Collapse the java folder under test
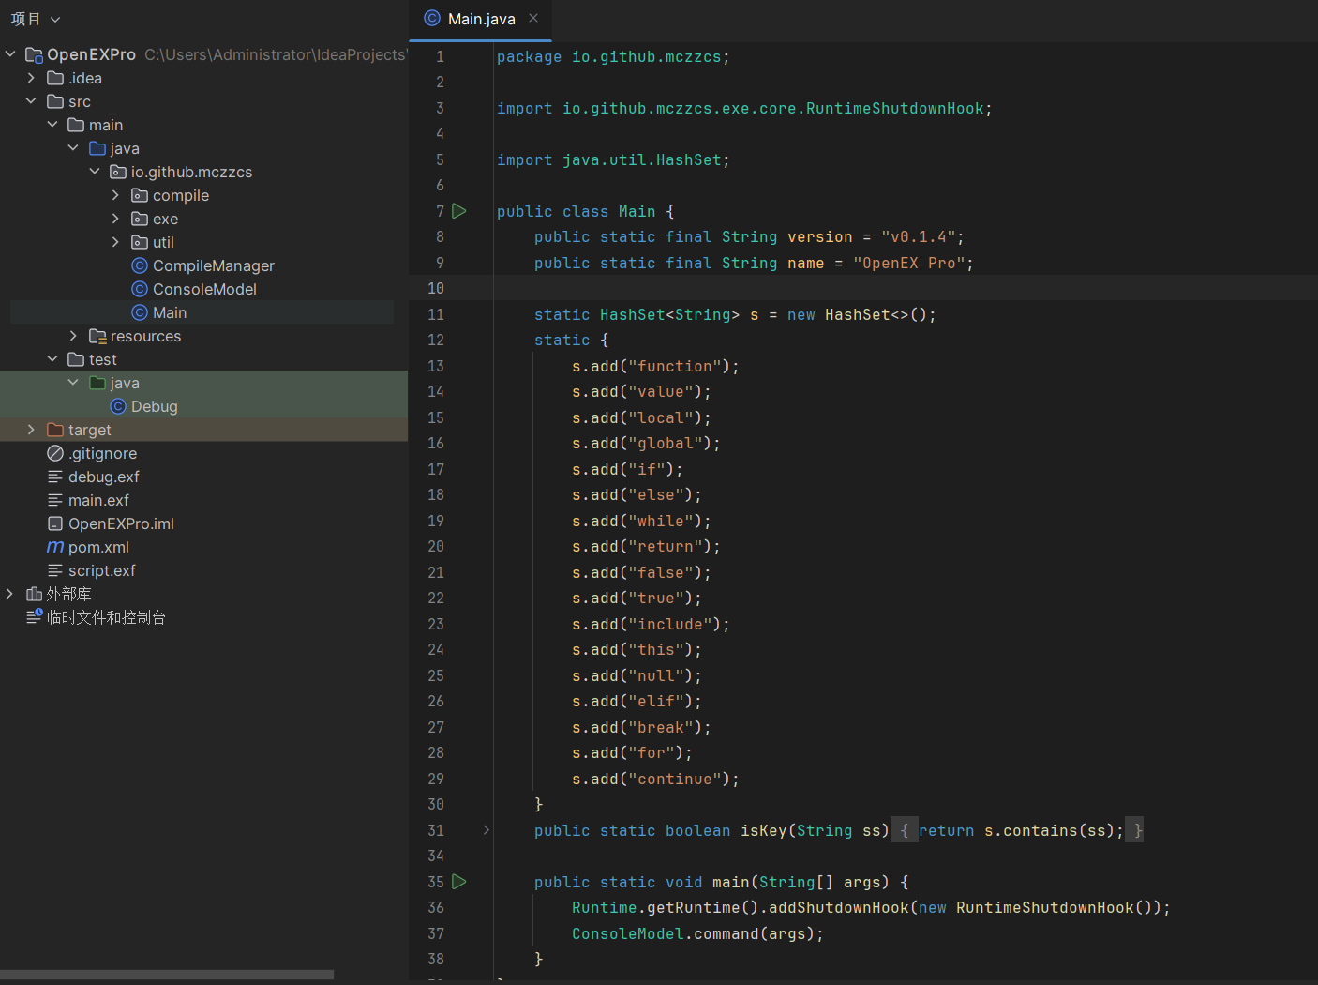This screenshot has width=1318, height=985. [73, 383]
